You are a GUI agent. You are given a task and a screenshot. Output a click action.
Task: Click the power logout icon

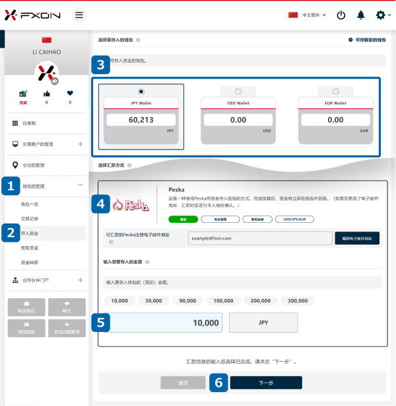pyautogui.click(x=341, y=15)
